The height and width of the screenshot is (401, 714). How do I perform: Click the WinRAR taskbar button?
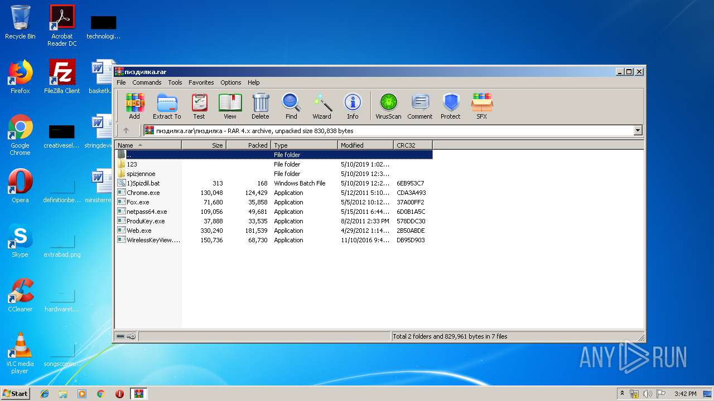(139, 394)
